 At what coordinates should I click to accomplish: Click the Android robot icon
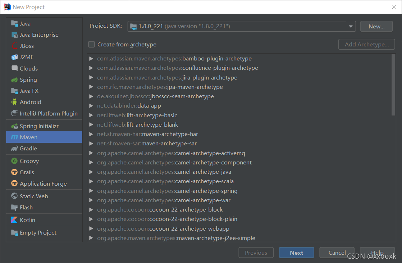[x=14, y=102]
